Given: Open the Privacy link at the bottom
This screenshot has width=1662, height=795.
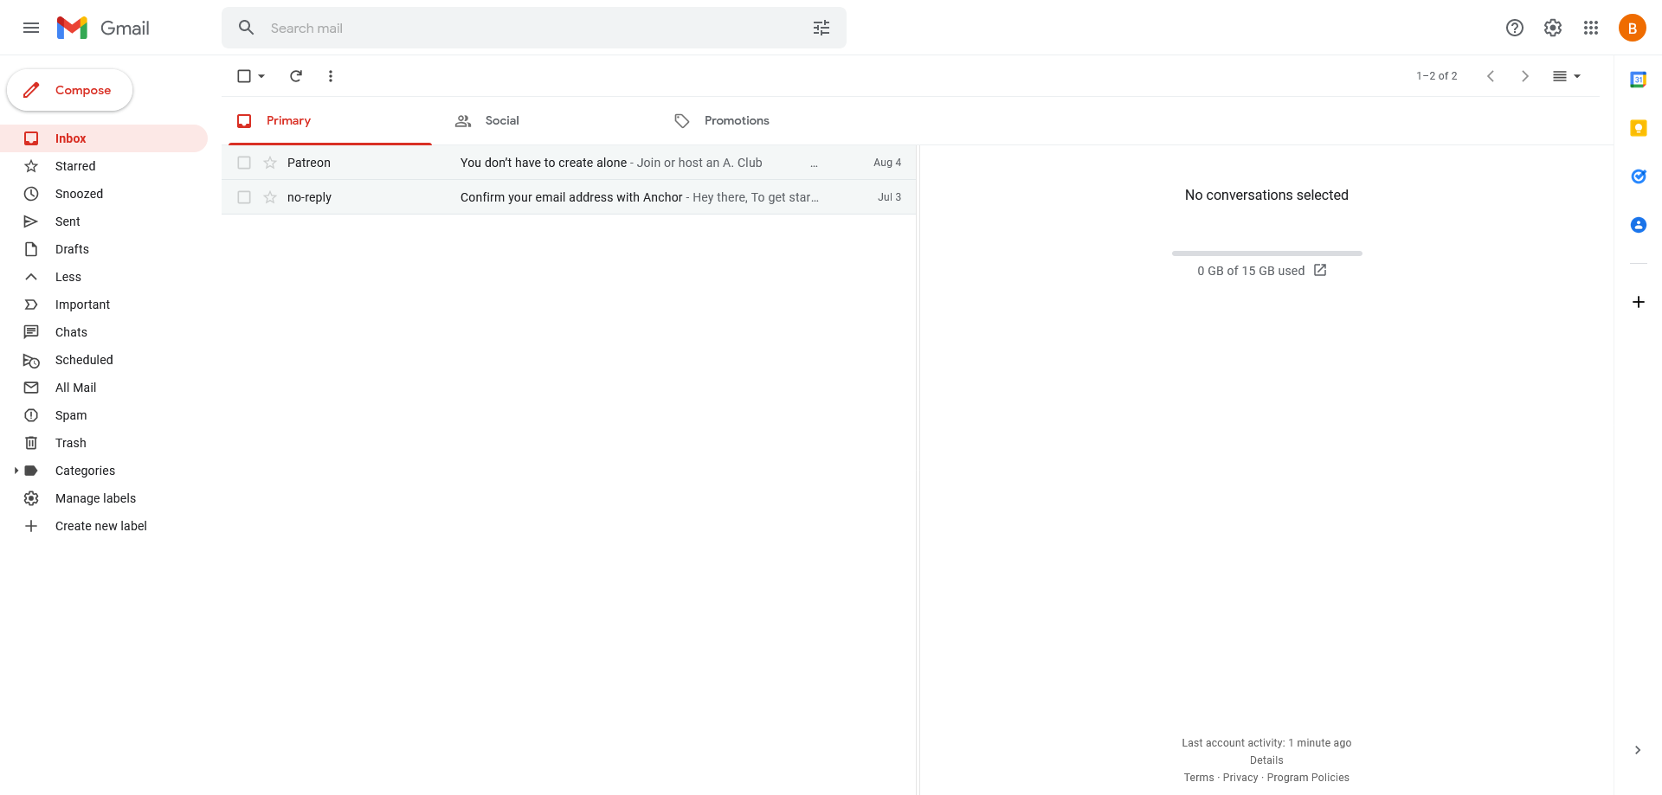Looking at the screenshot, I should click(x=1240, y=777).
